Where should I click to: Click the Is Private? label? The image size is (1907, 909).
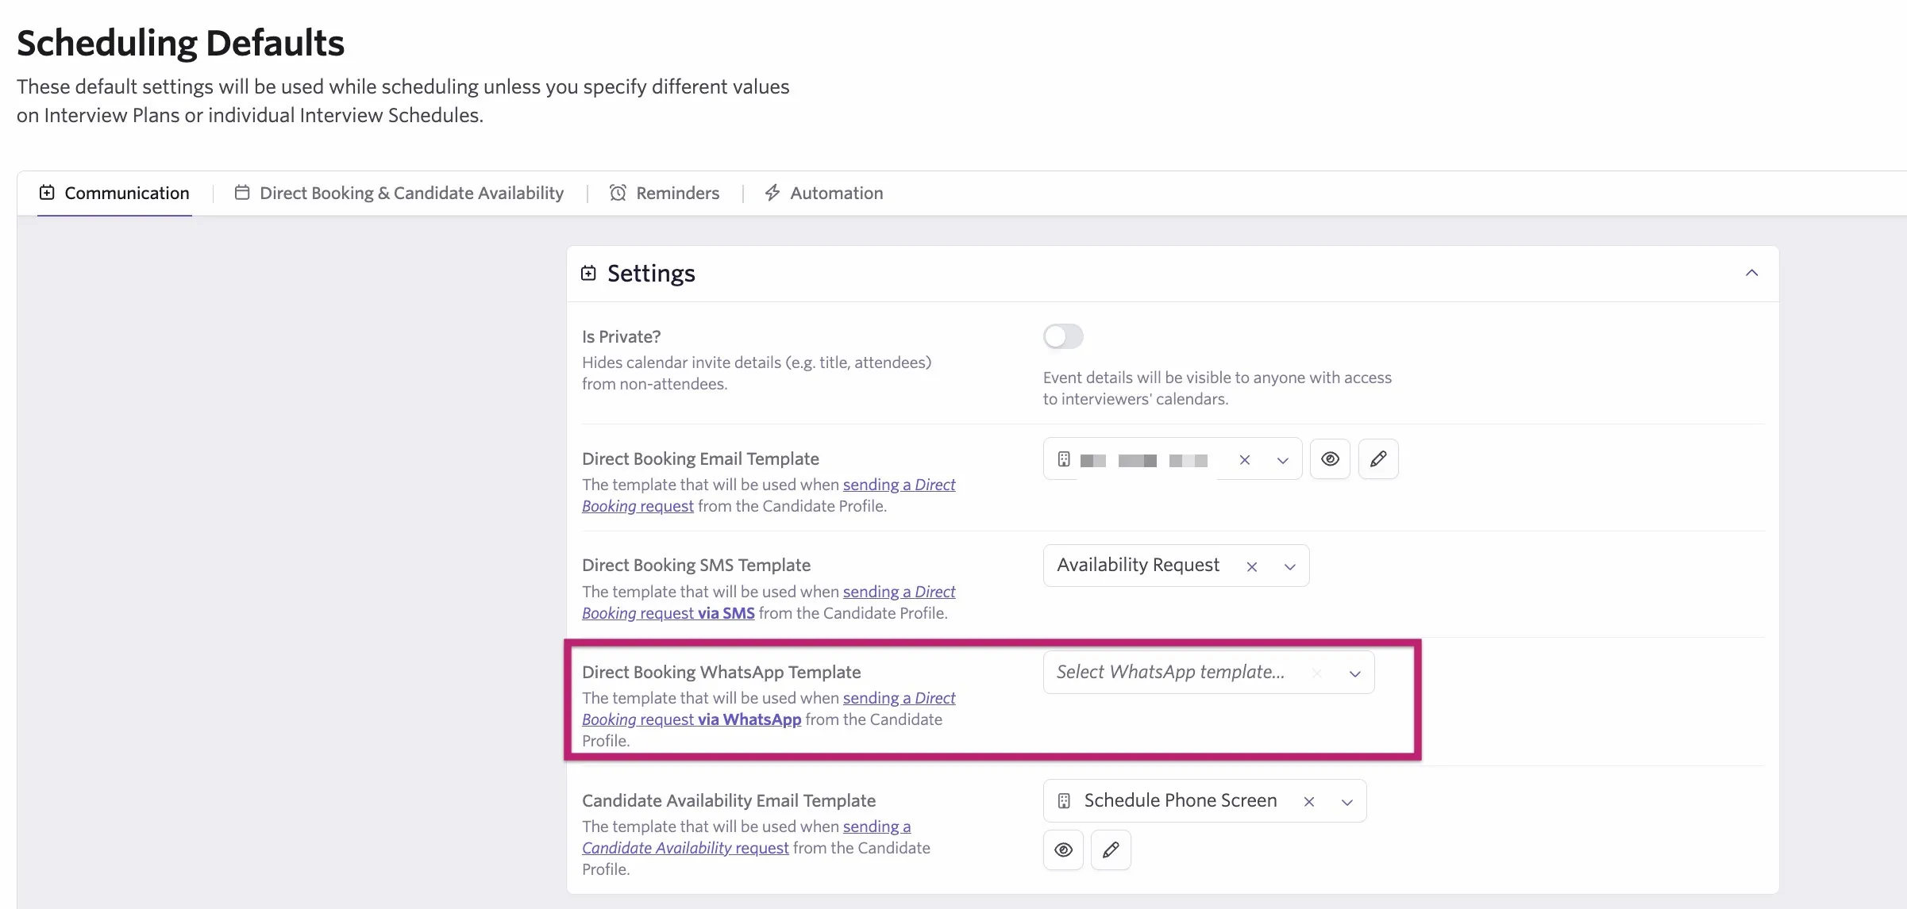[621, 336]
